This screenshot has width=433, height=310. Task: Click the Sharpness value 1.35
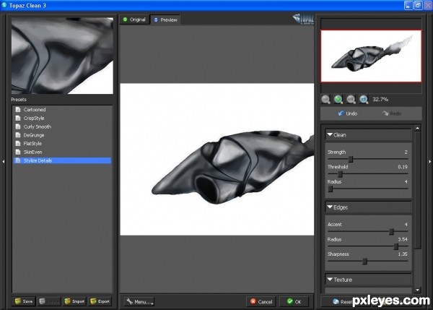pos(403,254)
